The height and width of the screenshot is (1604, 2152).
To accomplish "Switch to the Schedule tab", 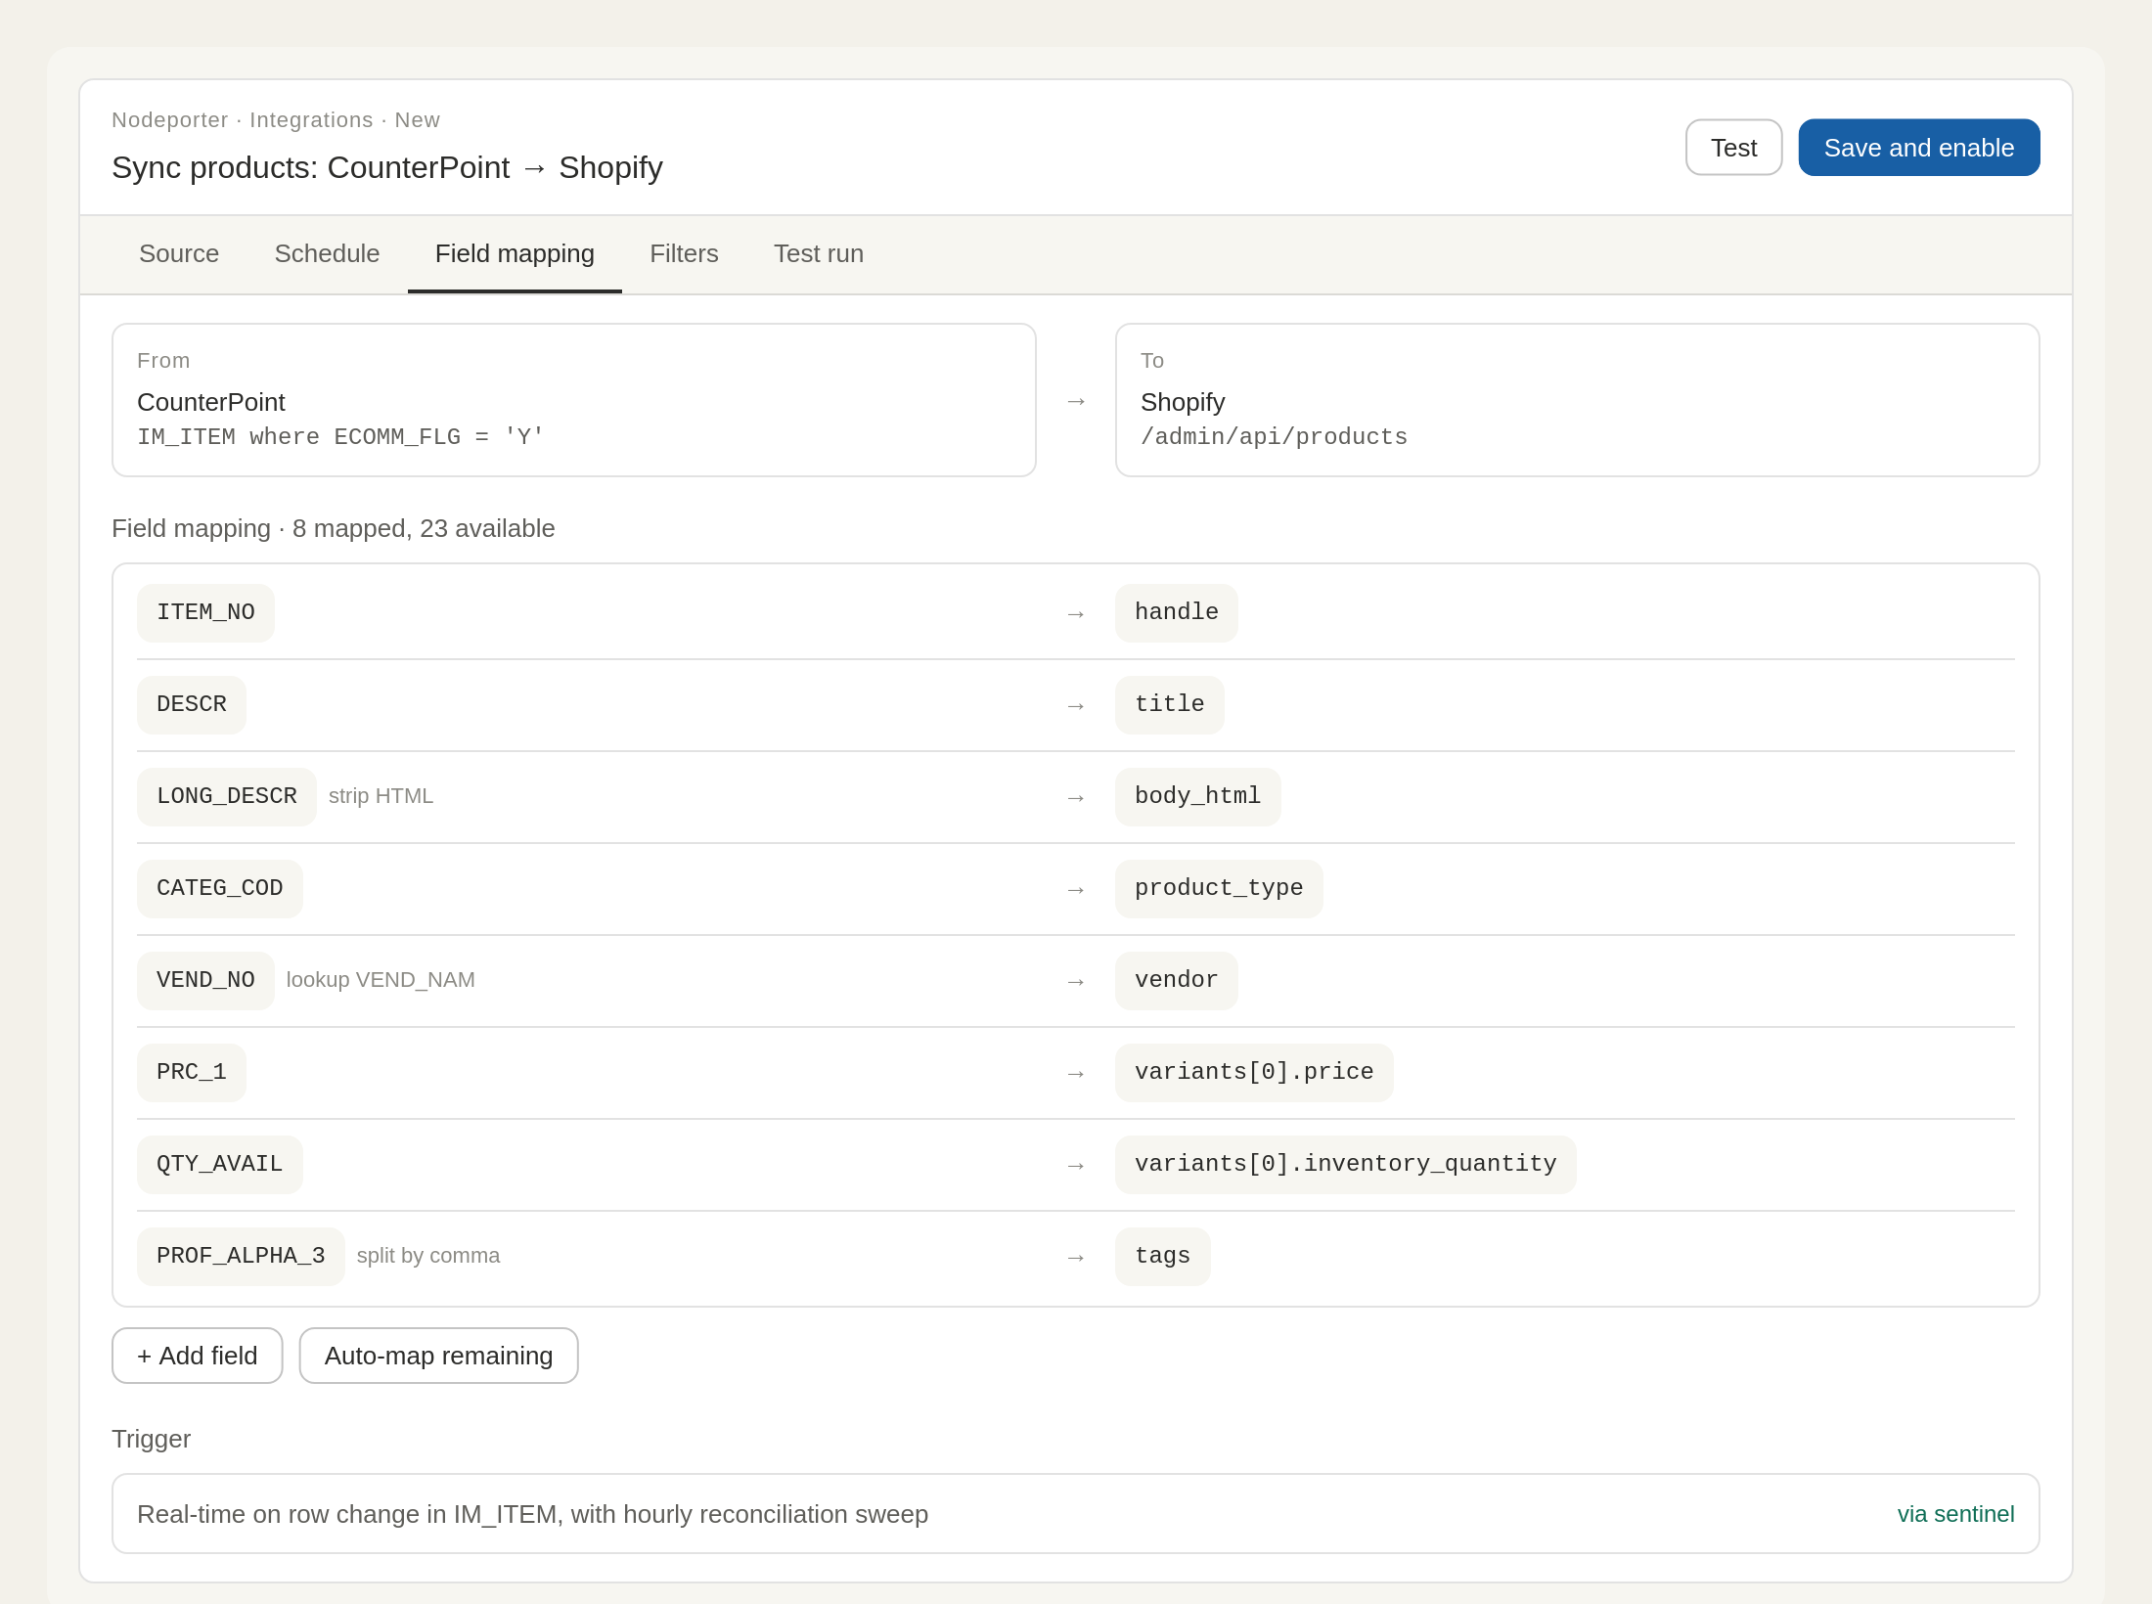I will (x=327, y=253).
